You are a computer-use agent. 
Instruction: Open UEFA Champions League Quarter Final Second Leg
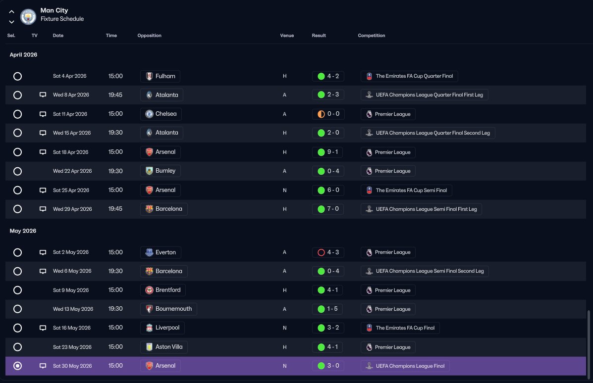428,133
